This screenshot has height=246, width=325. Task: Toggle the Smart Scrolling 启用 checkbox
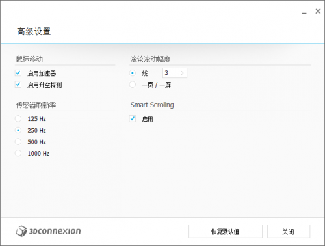[133, 118]
